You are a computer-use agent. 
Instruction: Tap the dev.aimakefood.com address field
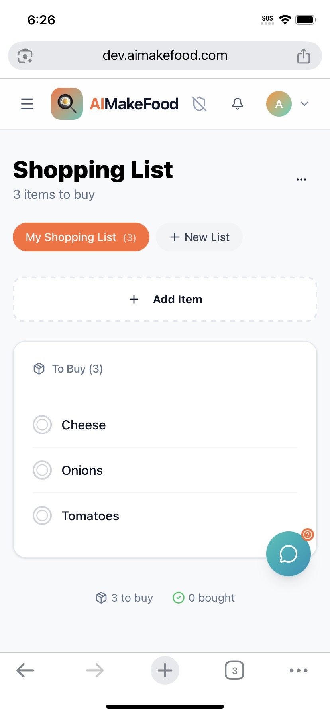tap(165, 55)
